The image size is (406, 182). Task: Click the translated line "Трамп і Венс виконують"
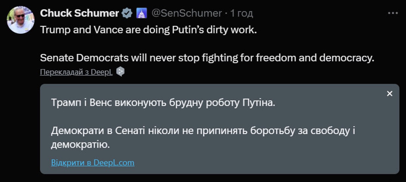[163, 103]
